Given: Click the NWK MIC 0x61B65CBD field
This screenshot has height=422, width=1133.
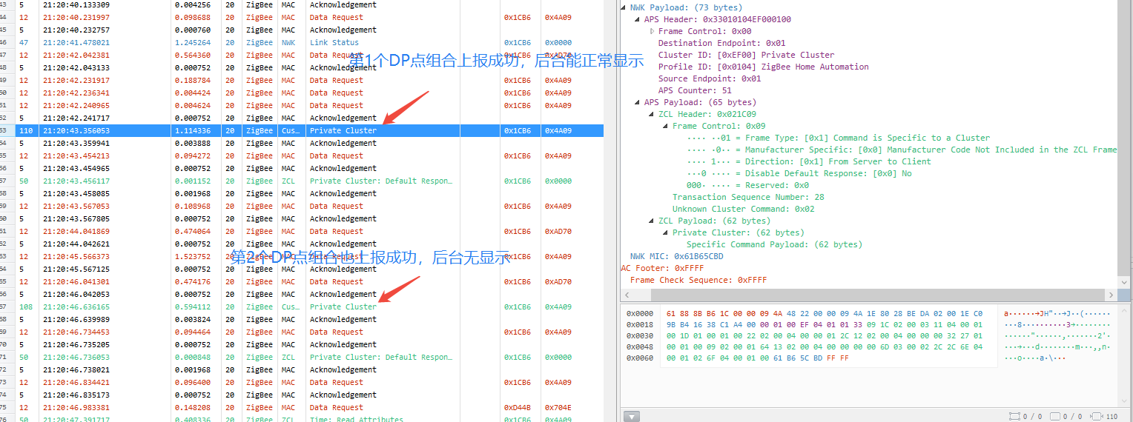Looking at the screenshot, I should point(676,256).
